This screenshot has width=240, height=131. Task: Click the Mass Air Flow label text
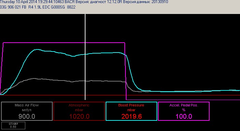click(x=27, y=105)
